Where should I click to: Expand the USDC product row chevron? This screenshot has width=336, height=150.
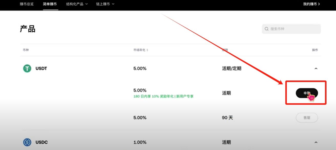click(x=316, y=142)
